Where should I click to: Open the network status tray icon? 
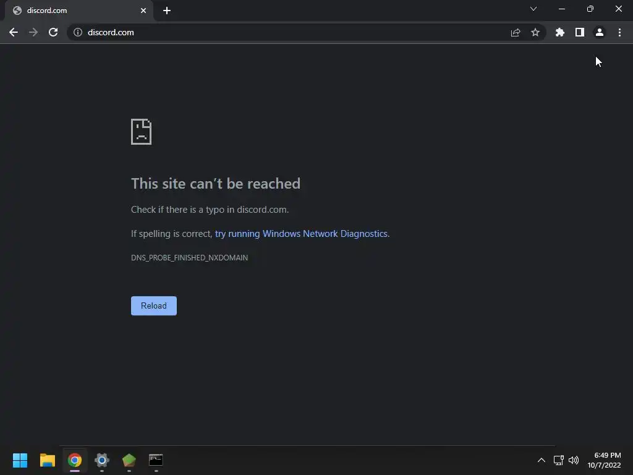click(x=559, y=460)
